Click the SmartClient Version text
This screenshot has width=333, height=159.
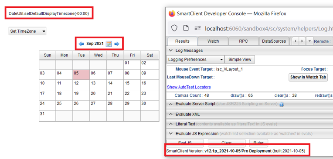(236, 151)
